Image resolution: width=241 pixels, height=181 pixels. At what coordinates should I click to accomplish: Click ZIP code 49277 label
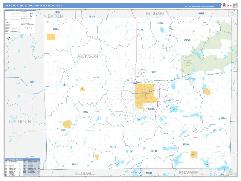click(x=140, y=29)
